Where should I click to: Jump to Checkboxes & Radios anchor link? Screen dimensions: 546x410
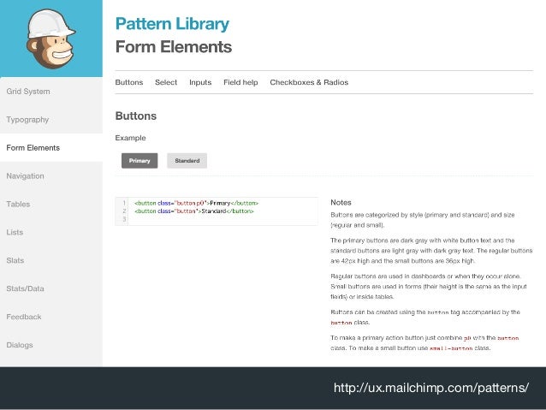[x=309, y=82]
